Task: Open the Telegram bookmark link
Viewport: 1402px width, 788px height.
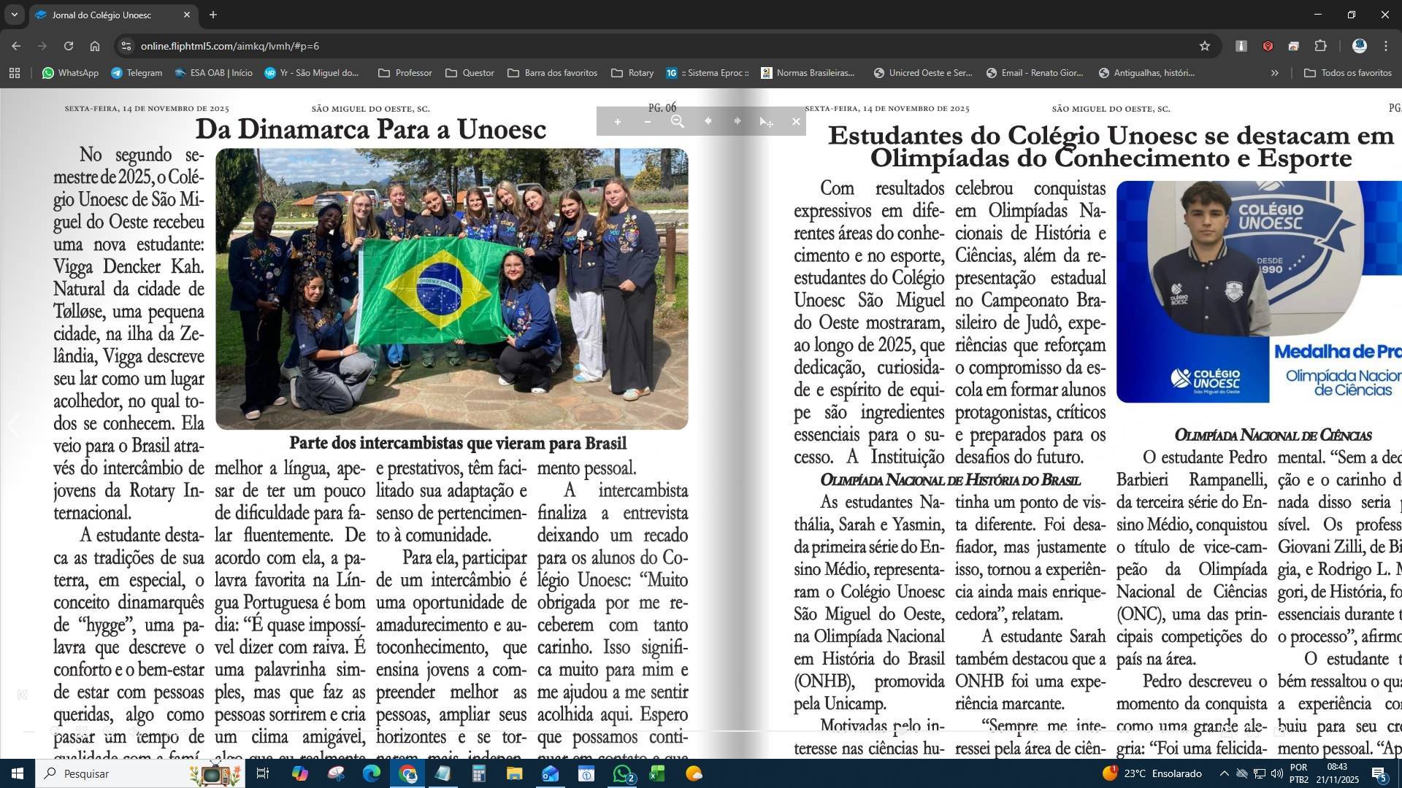Action: [x=137, y=73]
